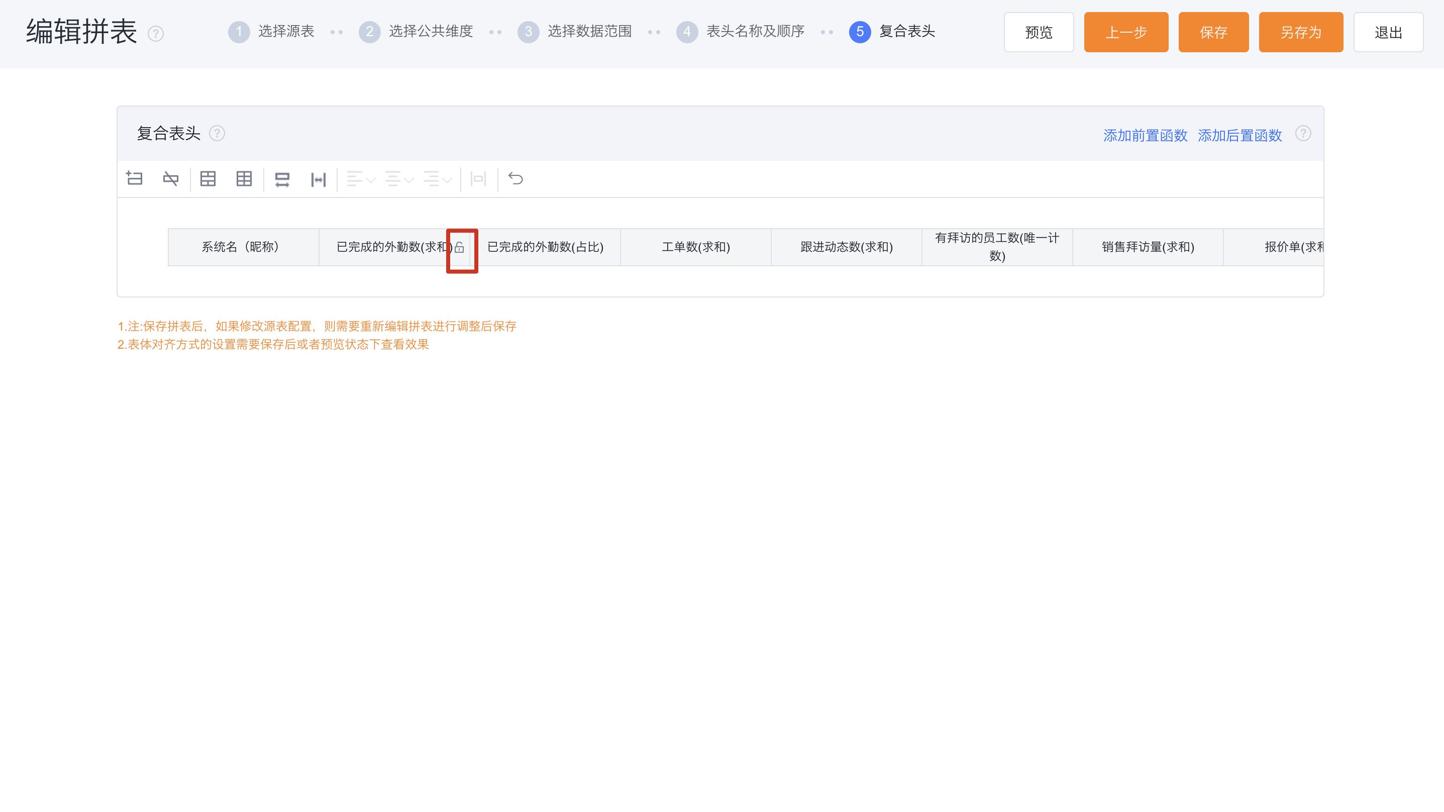Click the adjust row height icon
This screenshot has width=1444, height=812.
tap(282, 179)
